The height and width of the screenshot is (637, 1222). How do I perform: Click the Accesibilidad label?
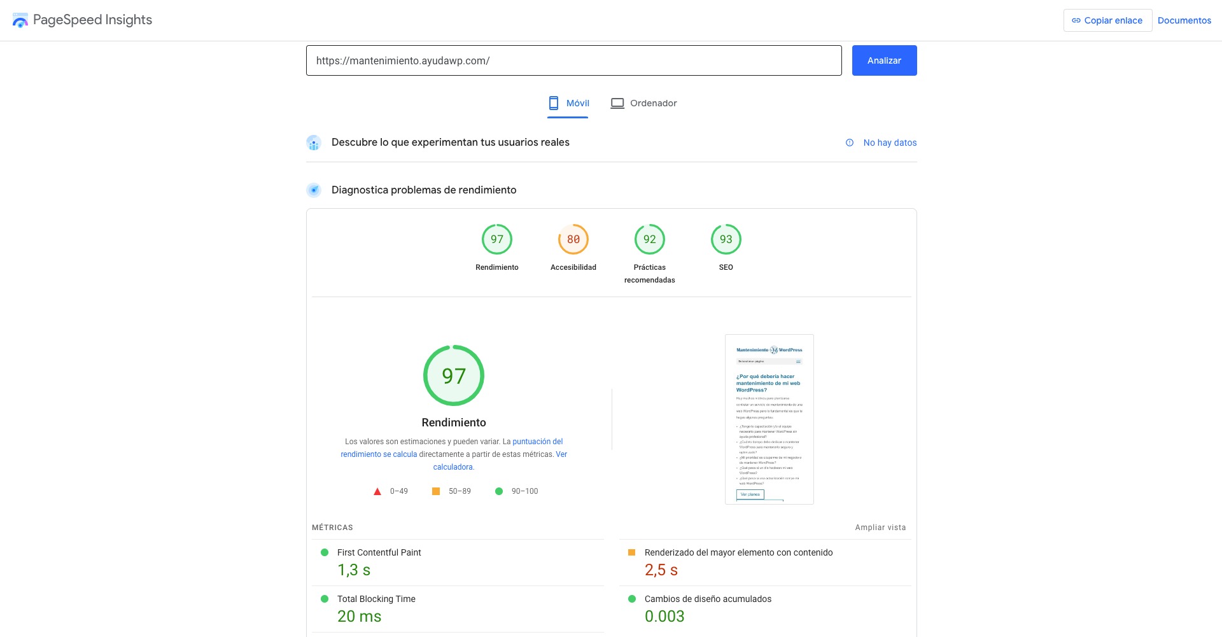[x=573, y=267]
